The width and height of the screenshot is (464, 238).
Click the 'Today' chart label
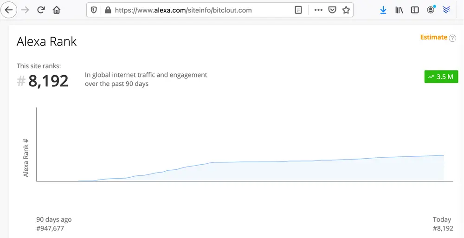click(x=442, y=219)
